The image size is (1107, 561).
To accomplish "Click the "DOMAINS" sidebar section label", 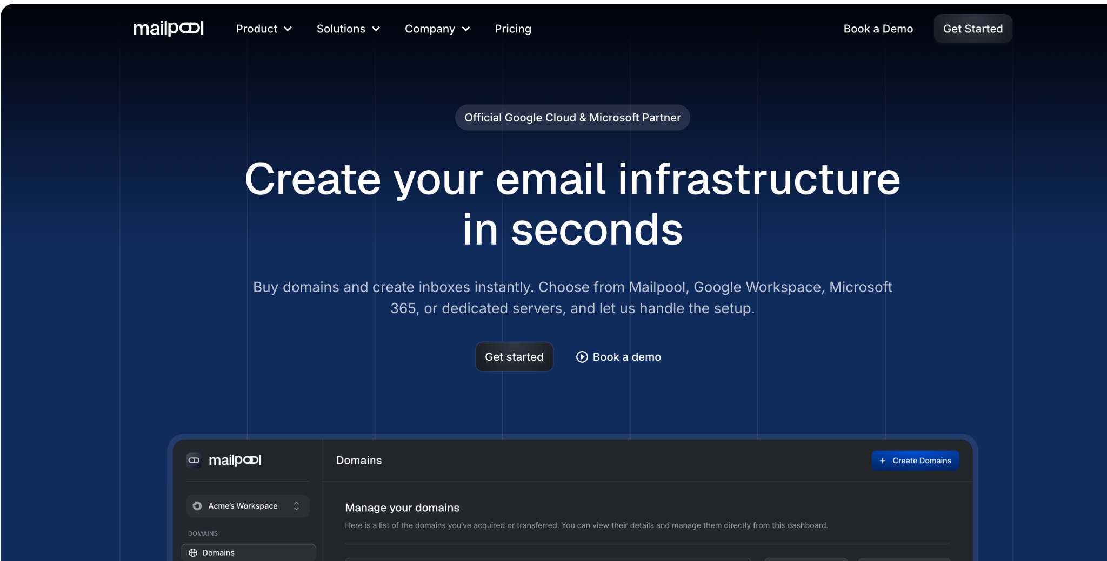I will 203,533.
